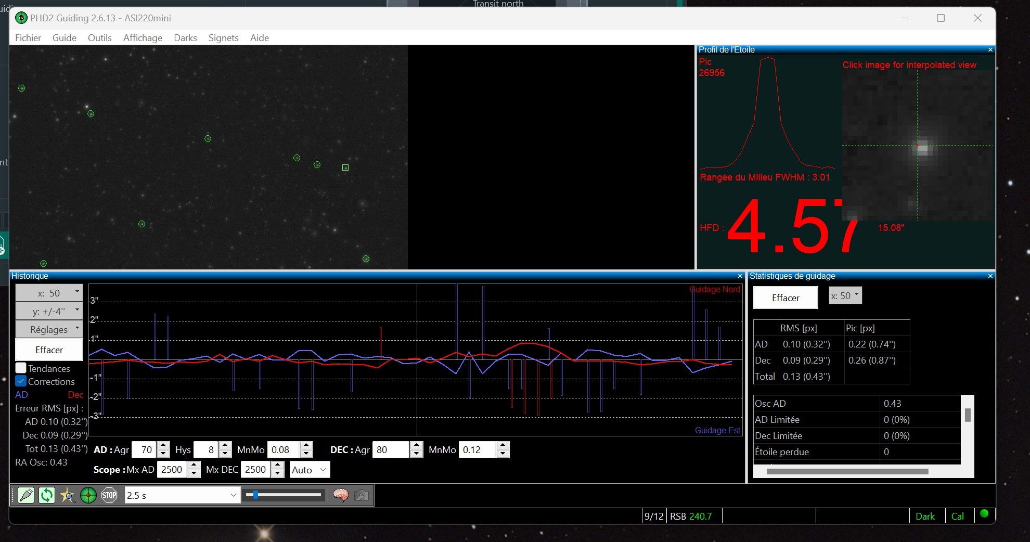Open the Outils menu
This screenshot has height=542, width=1030.
click(100, 38)
